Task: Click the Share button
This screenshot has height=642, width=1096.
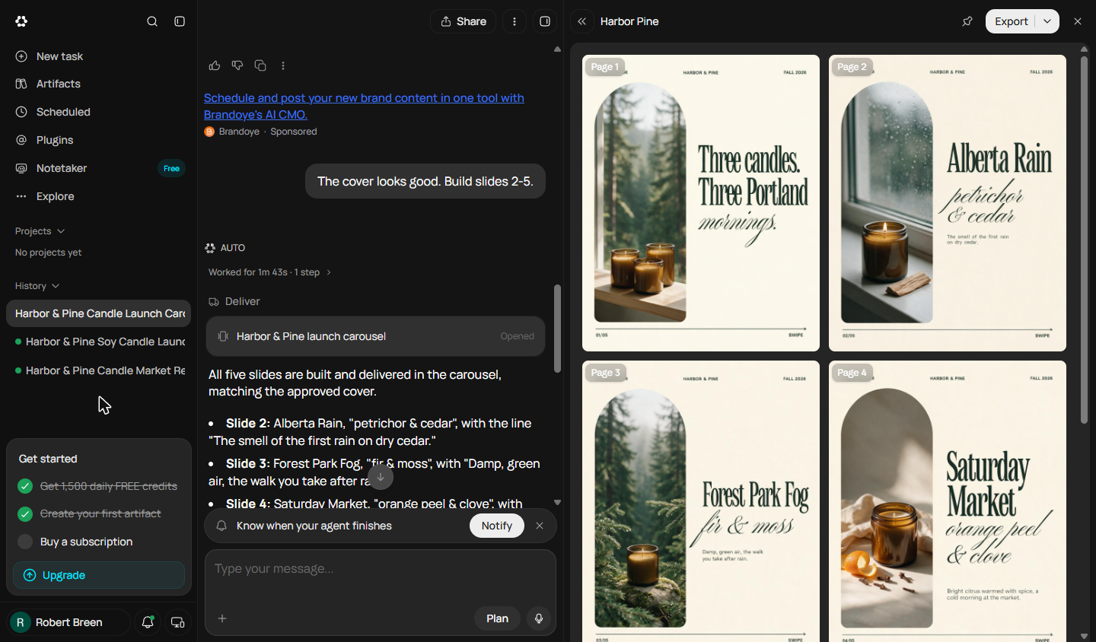Action: tap(463, 21)
